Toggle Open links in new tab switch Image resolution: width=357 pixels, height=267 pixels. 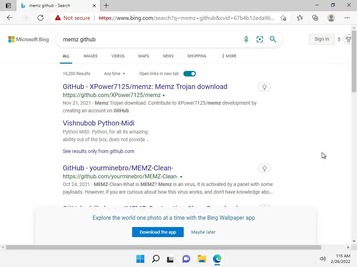(189, 74)
